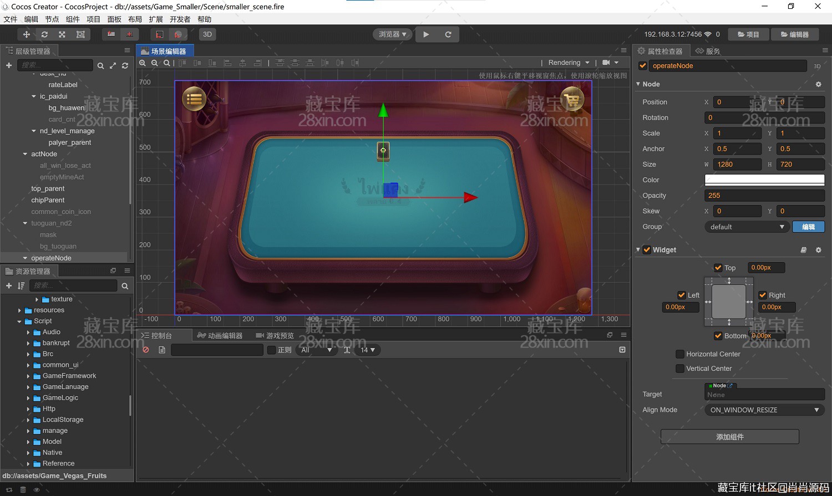Clear the console log
832x496 pixels.
[146, 350]
